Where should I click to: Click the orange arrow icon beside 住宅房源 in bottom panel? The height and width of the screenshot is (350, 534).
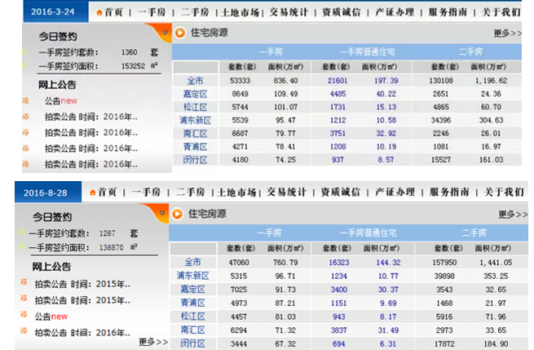(x=177, y=214)
